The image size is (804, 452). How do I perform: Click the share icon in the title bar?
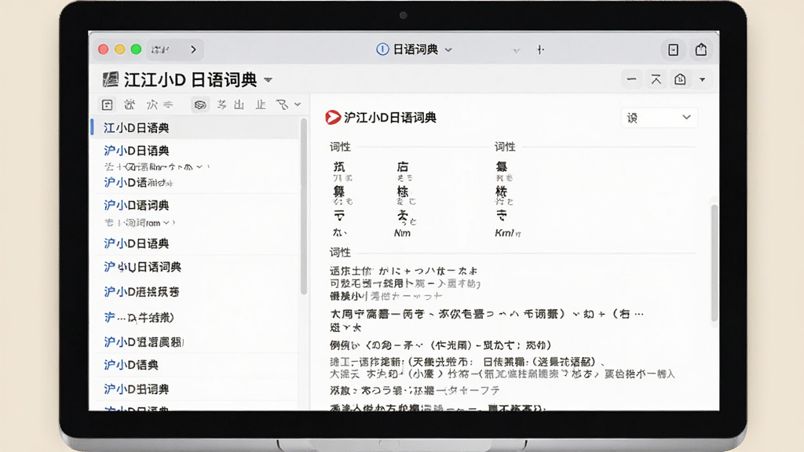701,49
